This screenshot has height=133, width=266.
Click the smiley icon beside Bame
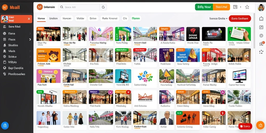[5, 34]
